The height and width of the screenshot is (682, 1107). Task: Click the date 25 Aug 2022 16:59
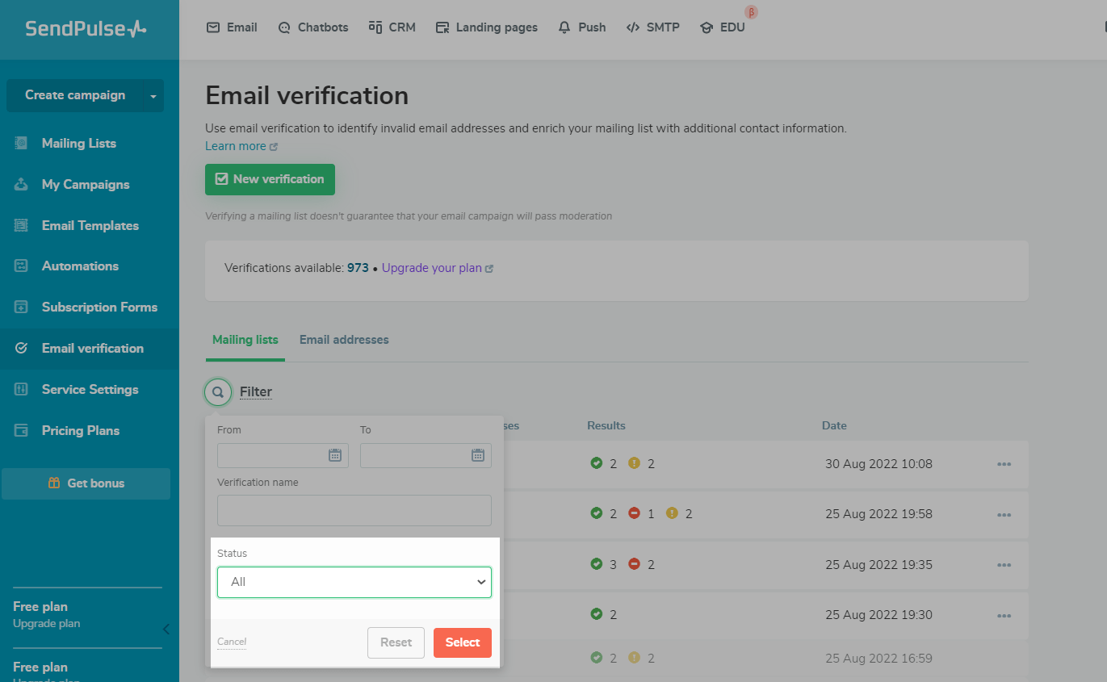tap(878, 659)
